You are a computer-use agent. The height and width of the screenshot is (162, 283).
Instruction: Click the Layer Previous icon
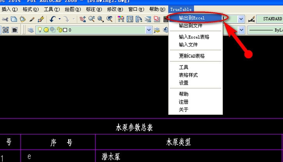(x=166, y=30)
